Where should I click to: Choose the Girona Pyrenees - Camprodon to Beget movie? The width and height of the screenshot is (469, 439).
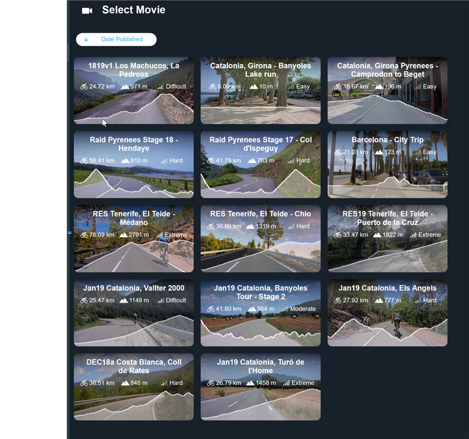(387, 90)
